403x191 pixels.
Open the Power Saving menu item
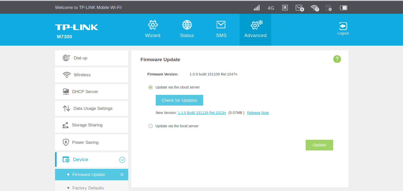point(92,142)
